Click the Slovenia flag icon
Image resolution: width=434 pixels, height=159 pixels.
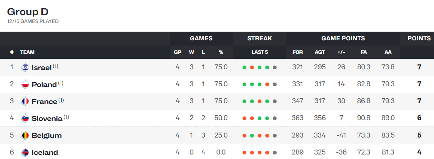[25, 118]
